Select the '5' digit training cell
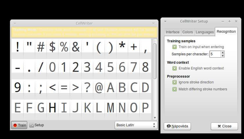 click(110, 69)
